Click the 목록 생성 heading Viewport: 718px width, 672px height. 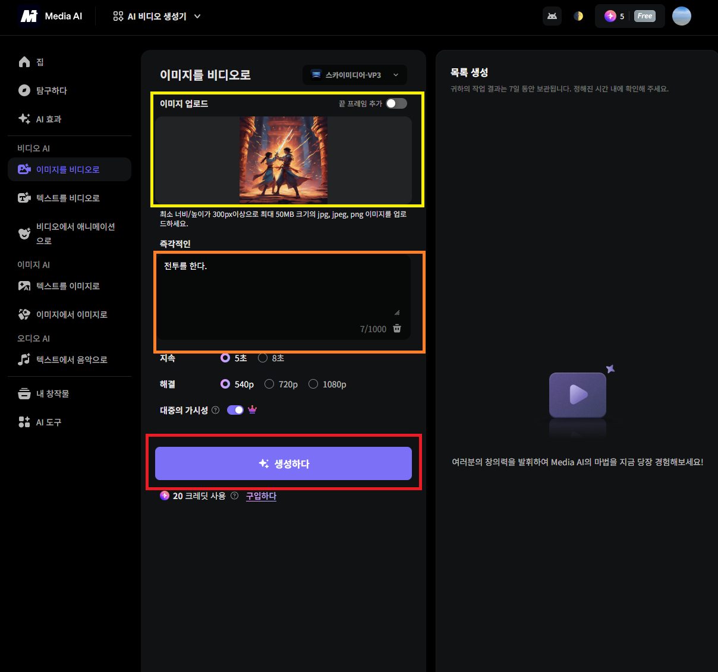(470, 72)
